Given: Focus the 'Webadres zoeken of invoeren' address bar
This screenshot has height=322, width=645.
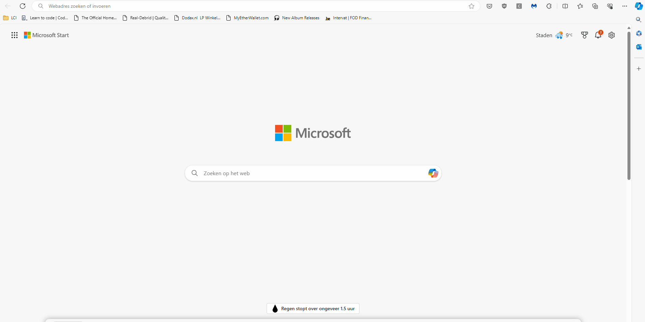Looking at the screenshot, I should click(256, 6).
